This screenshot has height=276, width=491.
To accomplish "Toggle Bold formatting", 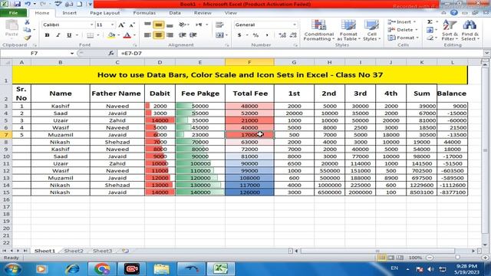I will [47, 35].
